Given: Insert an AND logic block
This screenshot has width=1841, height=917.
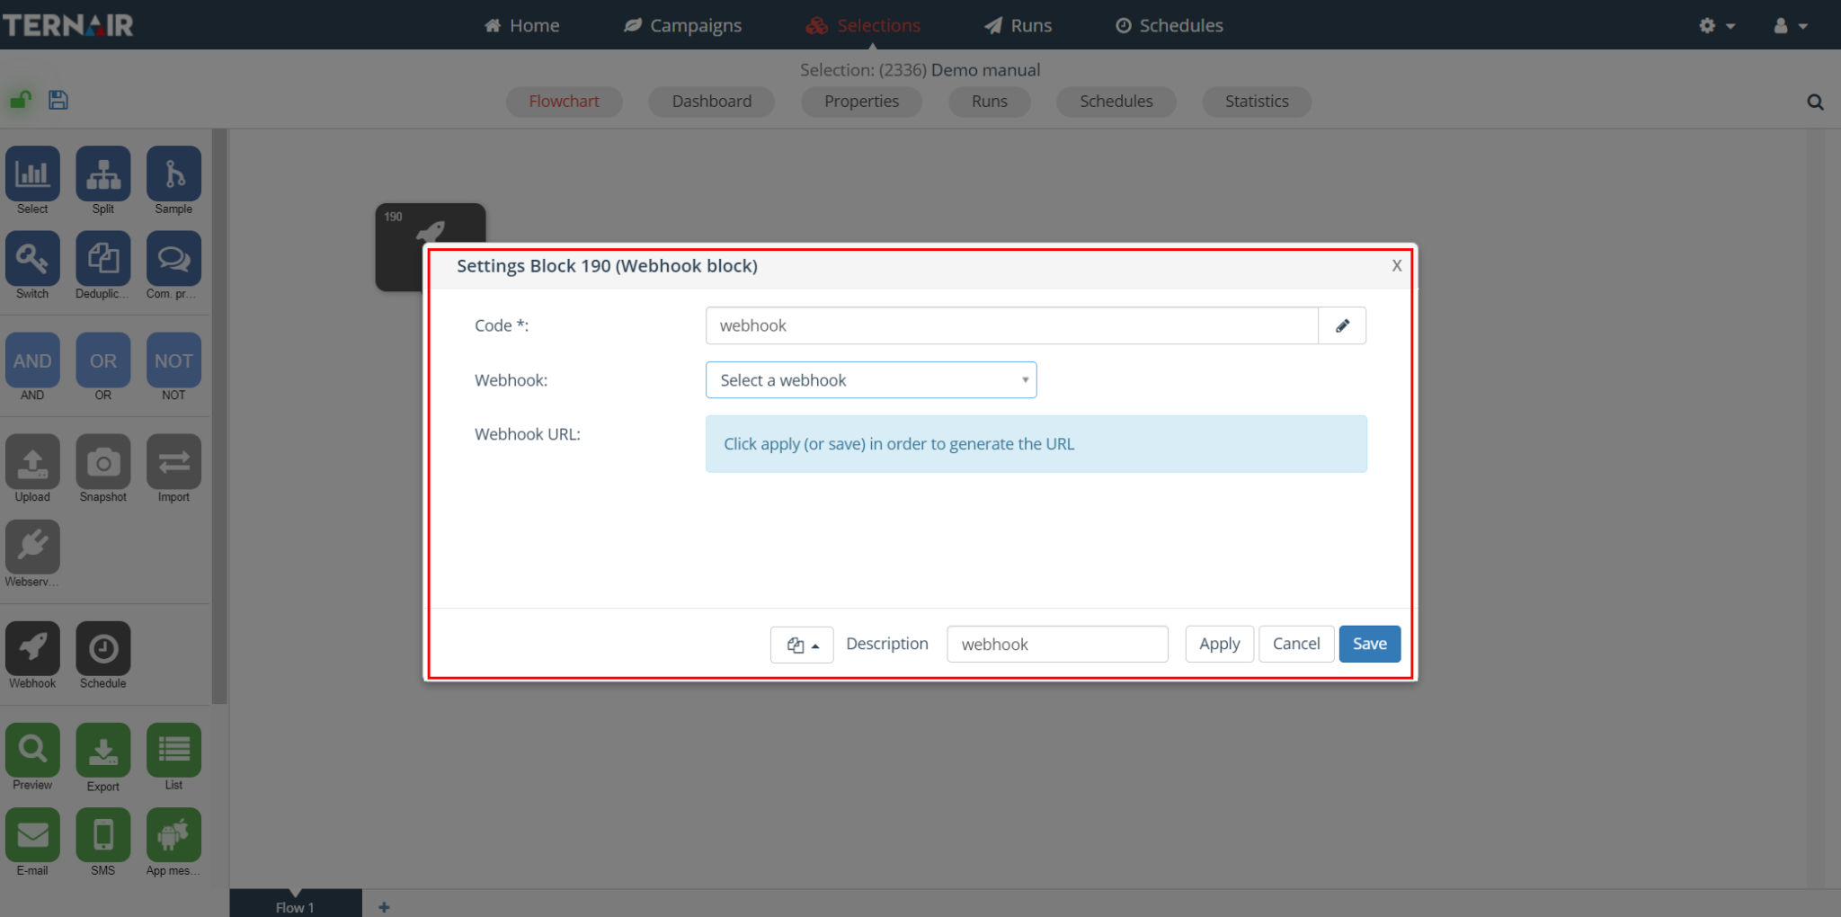Looking at the screenshot, I should click(x=32, y=361).
